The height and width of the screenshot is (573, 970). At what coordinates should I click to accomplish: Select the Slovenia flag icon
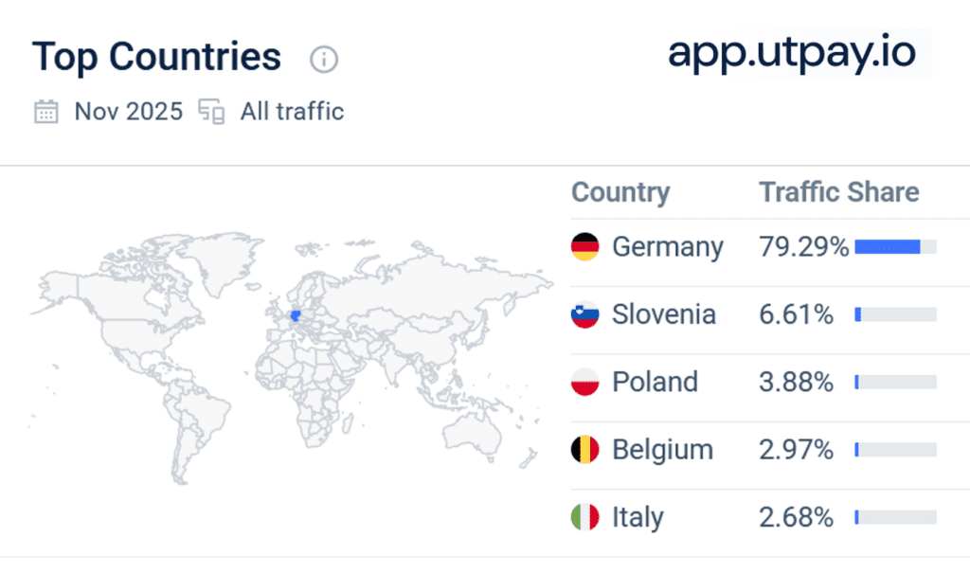point(585,313)
